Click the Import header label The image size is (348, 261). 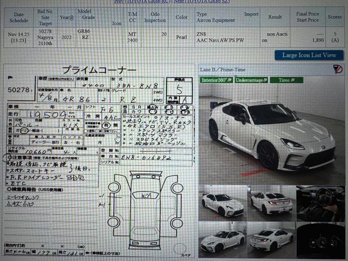click(x=251, y=14)
